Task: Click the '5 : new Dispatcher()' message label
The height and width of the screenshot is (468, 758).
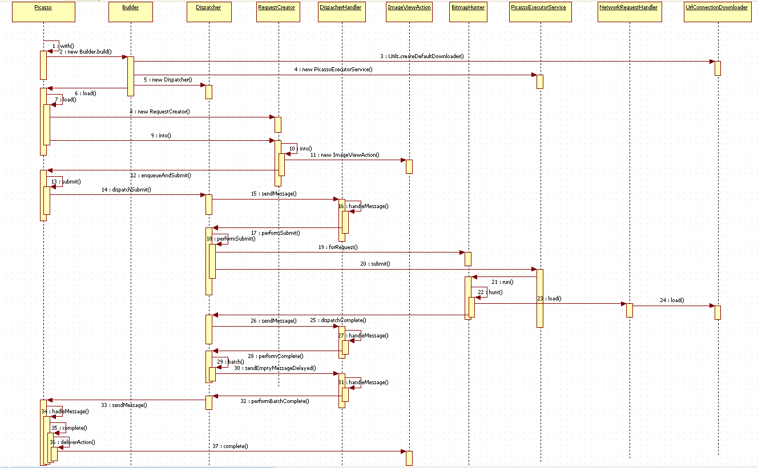Action: 168,79
